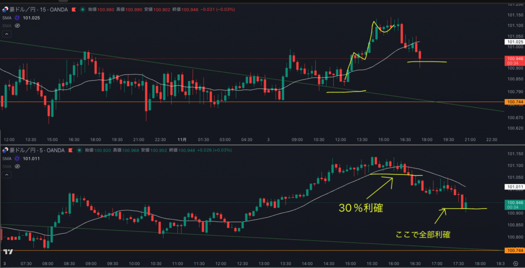
Task: Click the 100.800 price on the 5-minute chart's scale
Action: pos(515,237)
